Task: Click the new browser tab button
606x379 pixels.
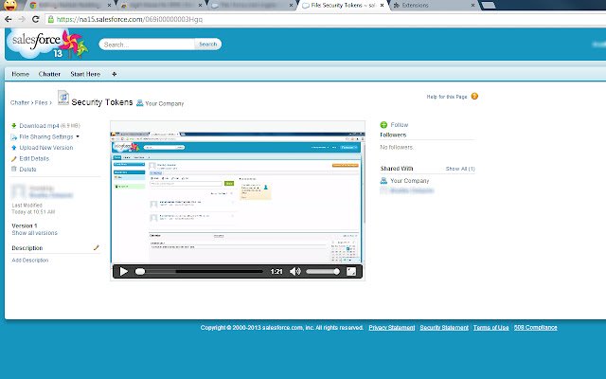Action: coord(489,5)
